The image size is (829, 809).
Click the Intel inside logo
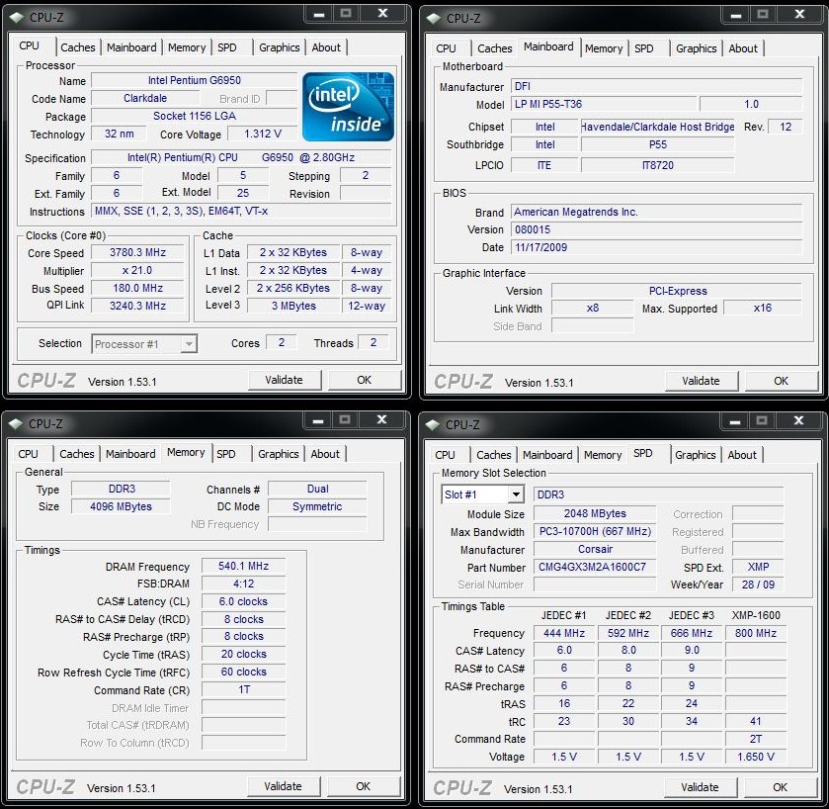tap(348, 107)
